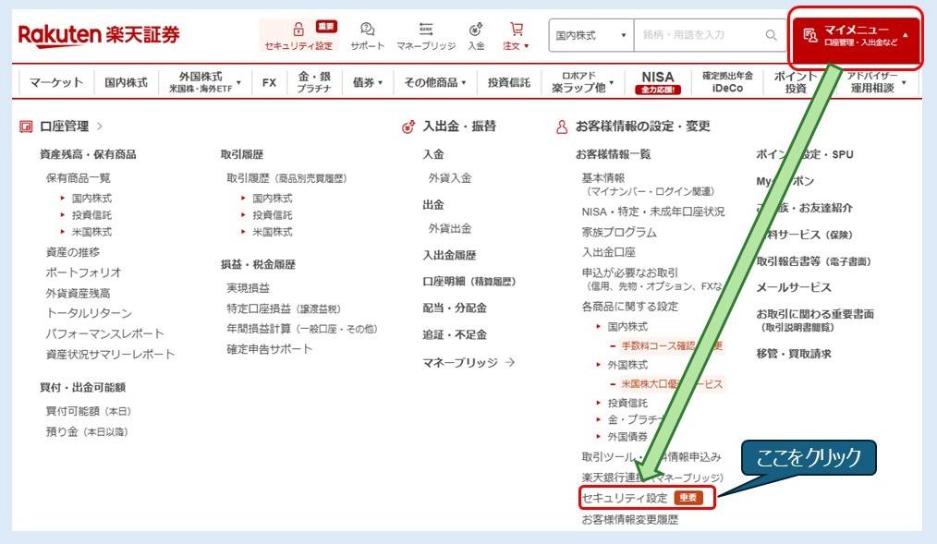This screenshot has width=937, height=544.
Task: Open the 国内株式 nav tab
Action: click(x=126, y=82)
